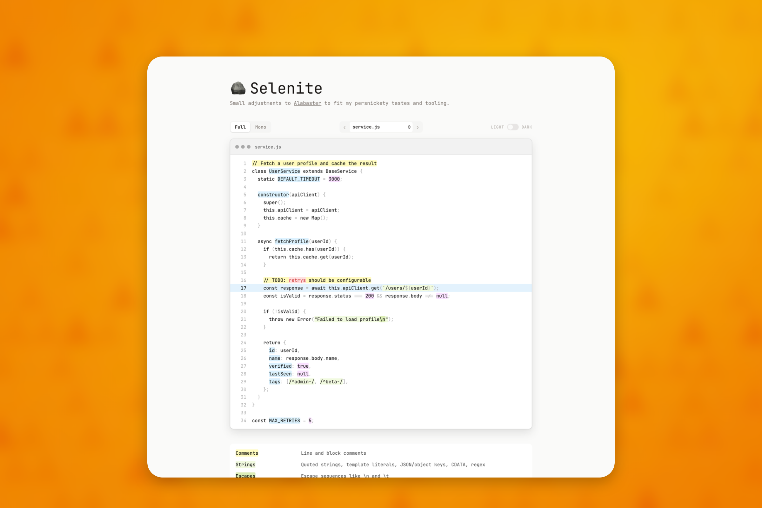Go to the previous file with left chevron

coord(344,127)
